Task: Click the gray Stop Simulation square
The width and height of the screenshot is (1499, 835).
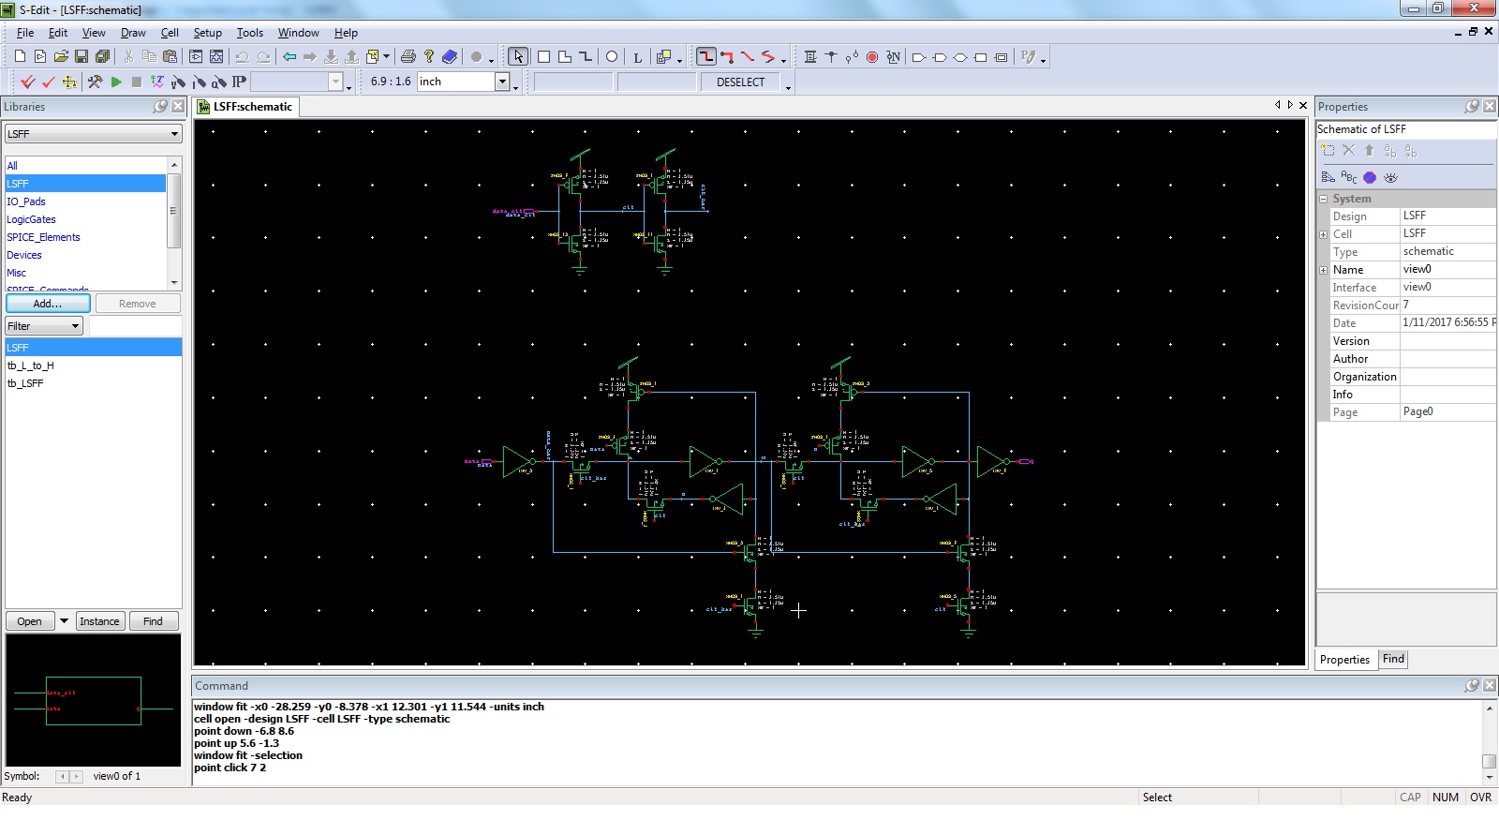Action: [137, 82]
